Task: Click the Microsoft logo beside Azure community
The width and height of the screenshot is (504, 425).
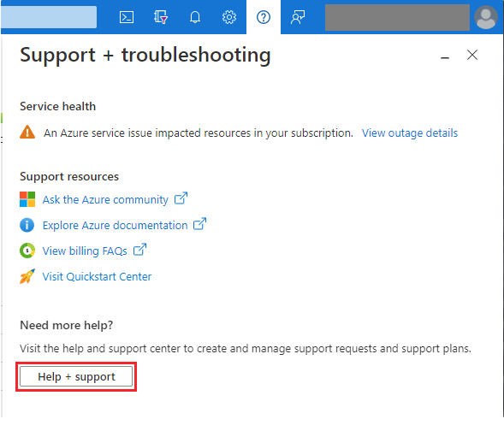Action: click(27, 199)
